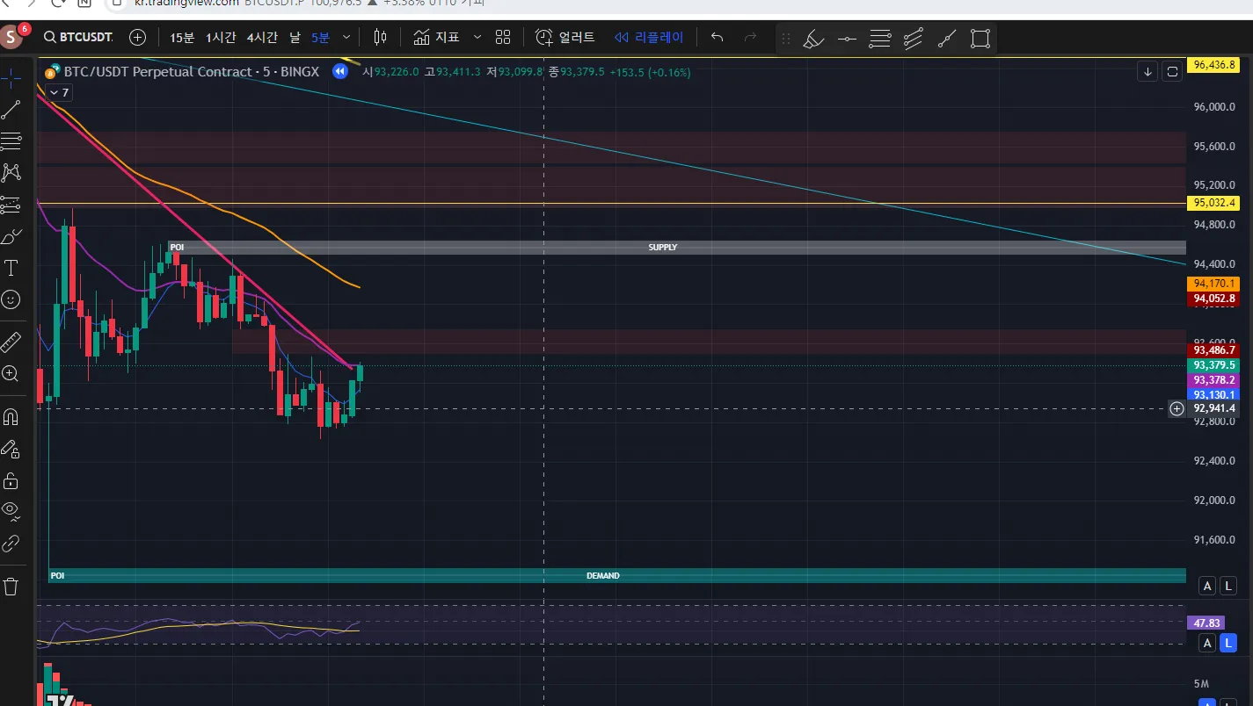The width and height of the screenshot is (1253, 706).
Task: Create an alert with 얼러트 button
Action: point(565,37)
